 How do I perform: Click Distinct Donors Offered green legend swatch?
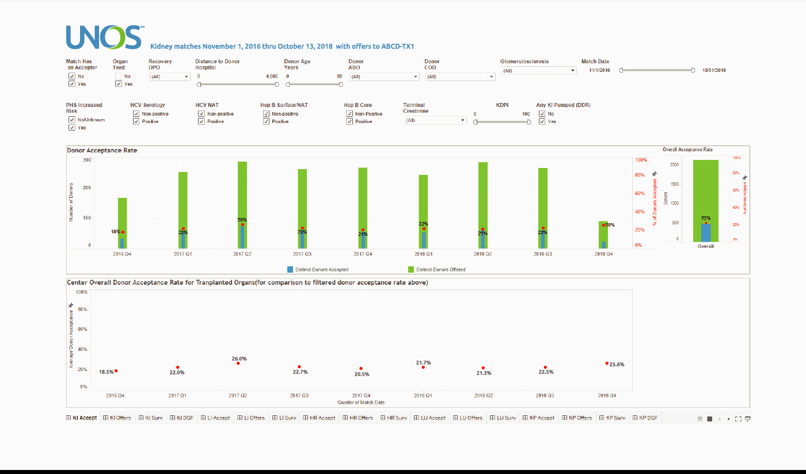tap(411, 269)
